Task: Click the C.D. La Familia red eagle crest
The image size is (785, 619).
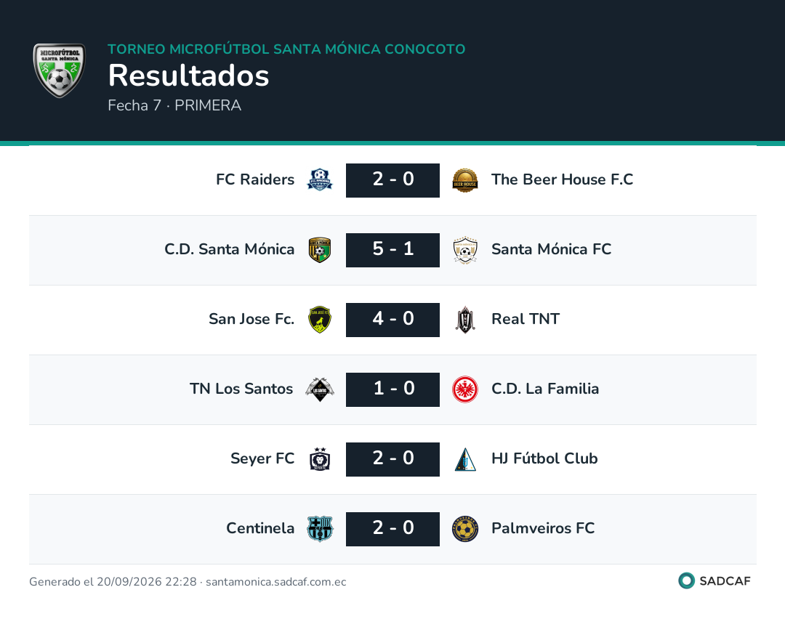Action: click(464, 389)
